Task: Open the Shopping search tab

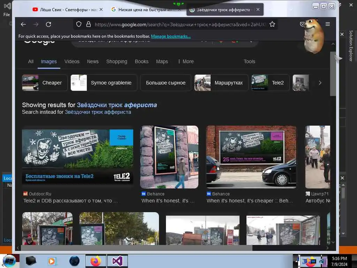Action: [116, 61]
